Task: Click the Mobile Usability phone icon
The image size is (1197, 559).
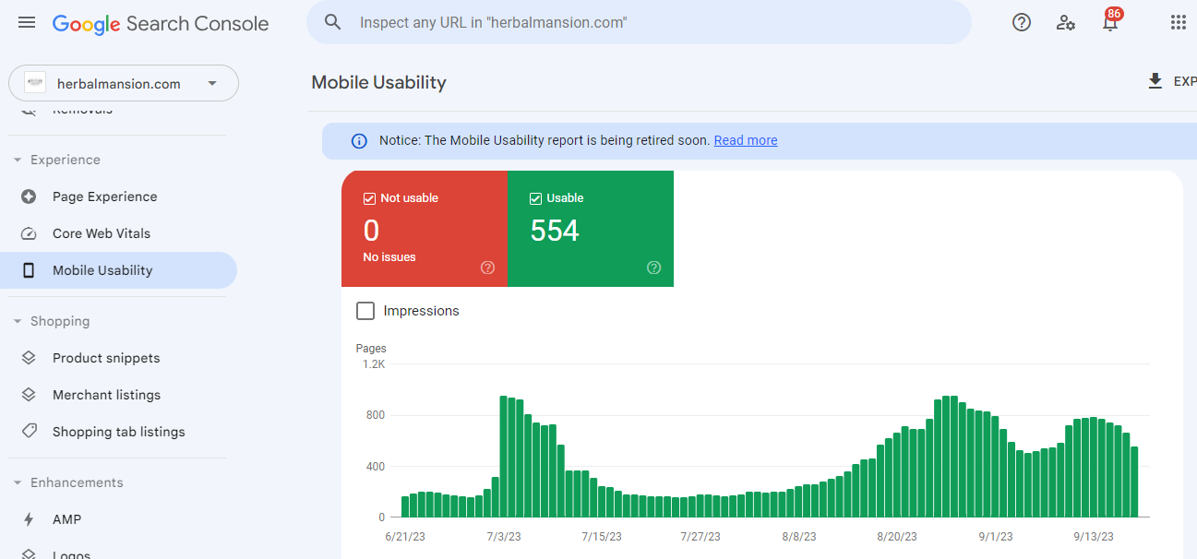Action: point(29,270)
